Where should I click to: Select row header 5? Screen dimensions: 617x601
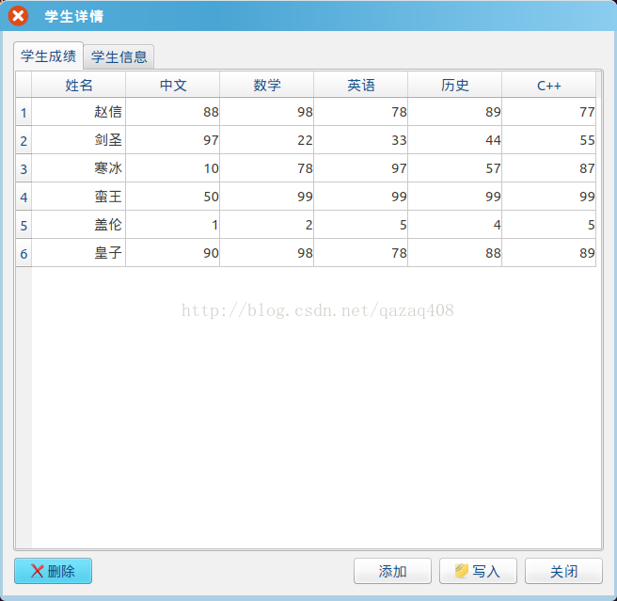24,225
